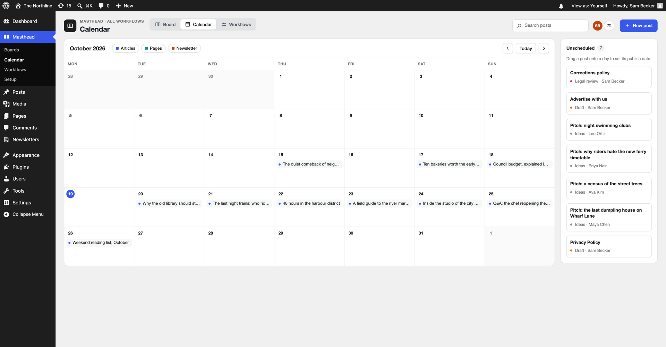Open Appearance in the sidebar
Image resolution: width=666 pixels, height=347 pixels.
pyautogui.click(x=28, y=155)
